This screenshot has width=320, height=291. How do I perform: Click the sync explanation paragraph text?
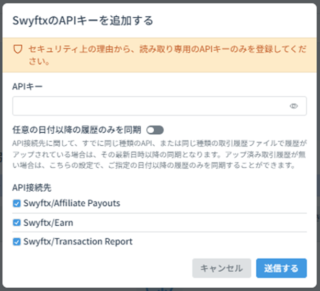click(159, 154)
